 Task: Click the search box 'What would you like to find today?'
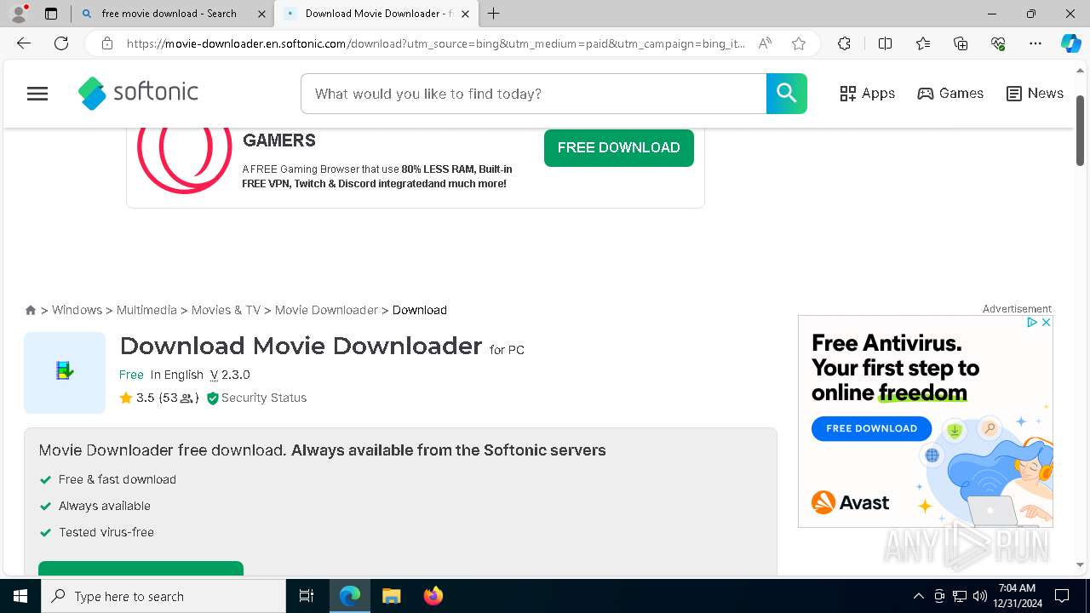(534, 94)
